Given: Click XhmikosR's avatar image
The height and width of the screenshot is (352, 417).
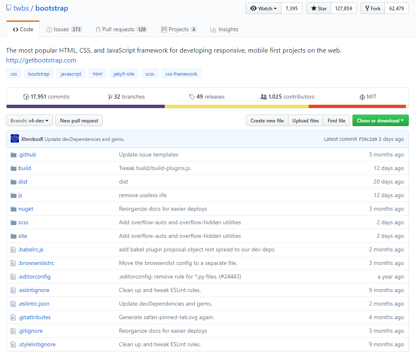Looking at the screenshot, I should 15,138.
